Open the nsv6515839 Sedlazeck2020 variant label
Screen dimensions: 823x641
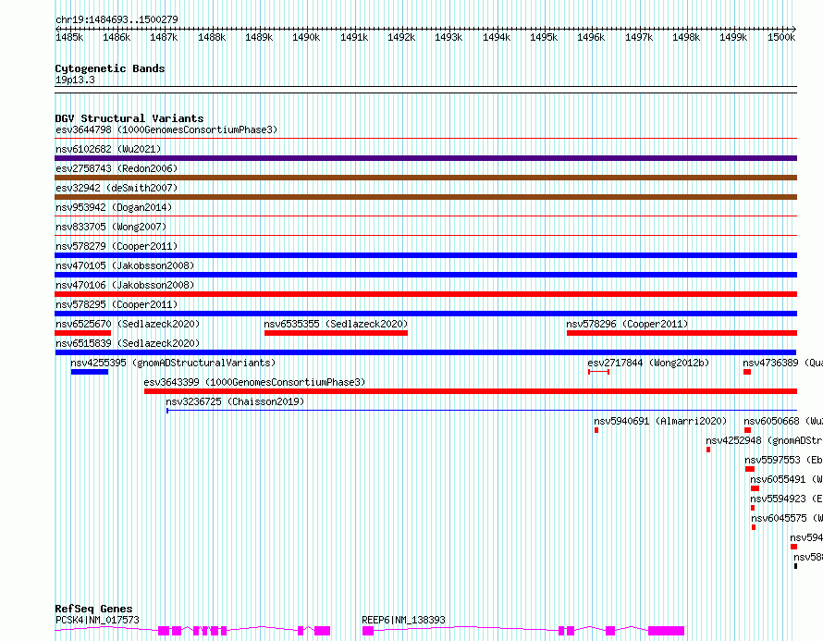click(128, 343)
